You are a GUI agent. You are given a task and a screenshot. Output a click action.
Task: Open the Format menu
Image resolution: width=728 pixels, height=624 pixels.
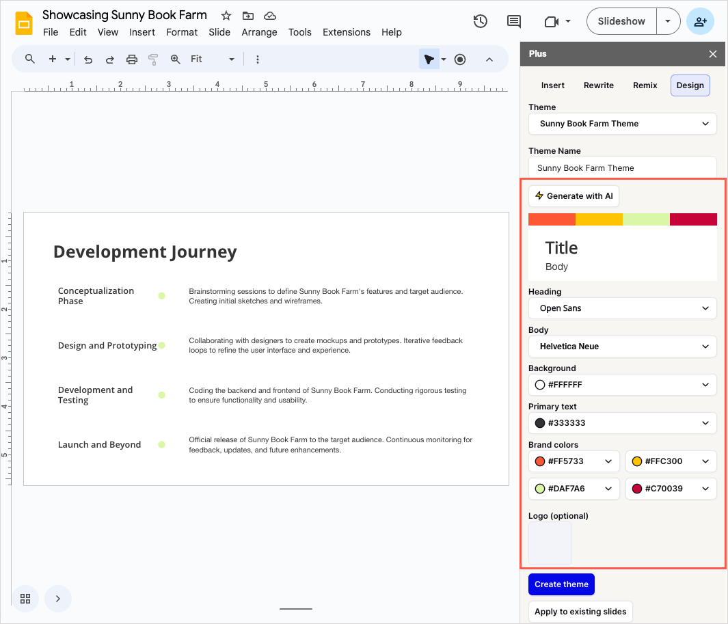click(x=182, y=32)
